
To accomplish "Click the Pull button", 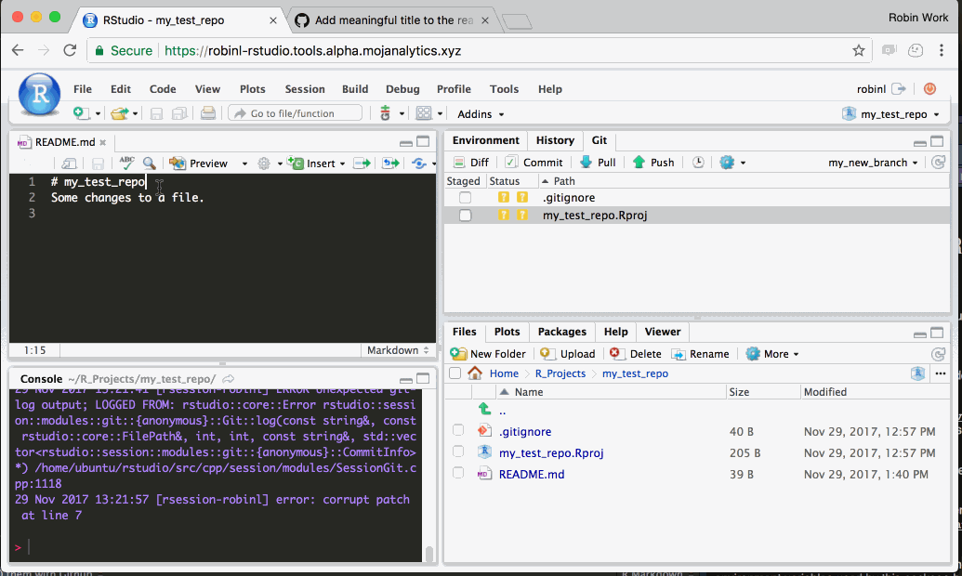I will click(x=597, y=163).
